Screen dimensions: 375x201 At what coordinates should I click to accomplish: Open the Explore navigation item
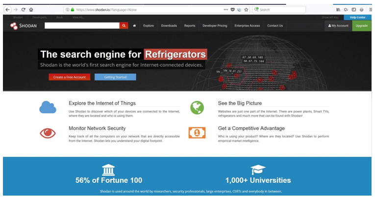coord(149,26)
